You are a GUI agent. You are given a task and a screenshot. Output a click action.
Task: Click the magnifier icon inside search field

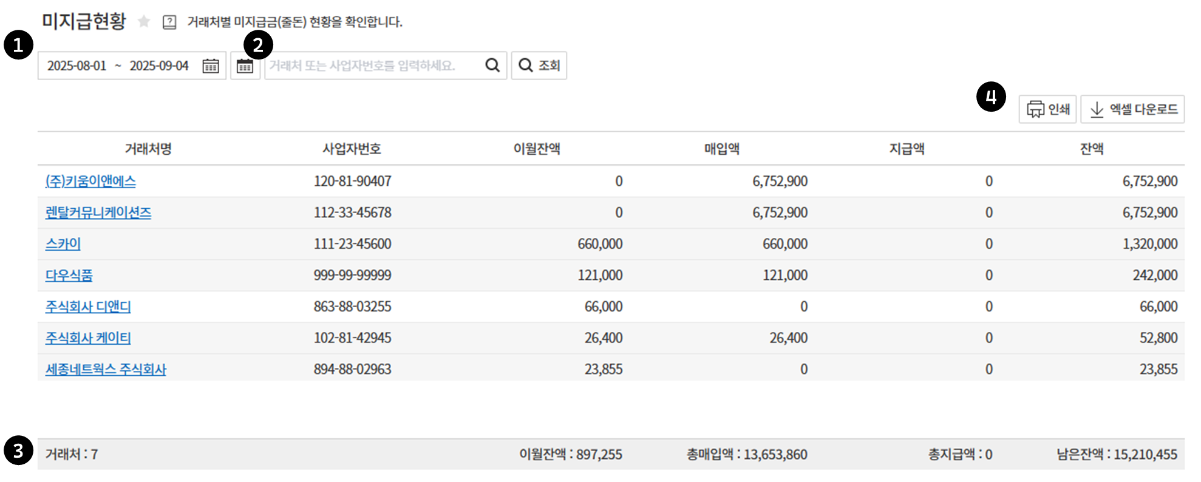pos(492,66)
